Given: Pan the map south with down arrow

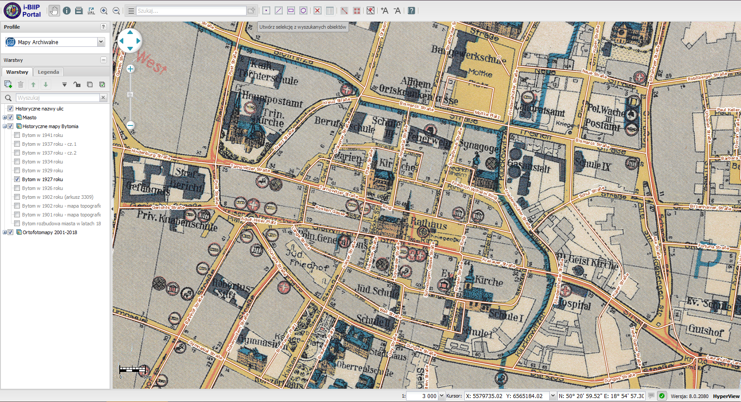Looking at the screenshot, I should (x=130, y=49).
